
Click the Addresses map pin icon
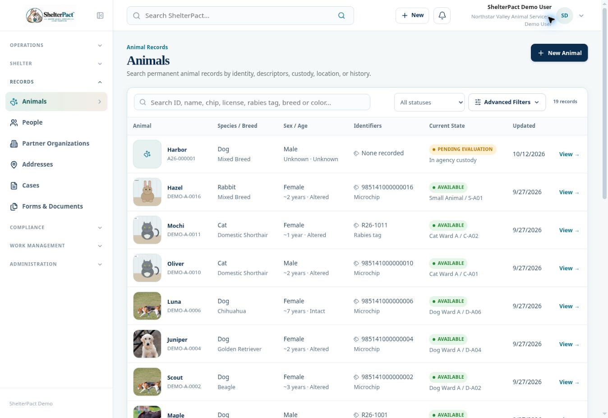(x=14, y=164)
